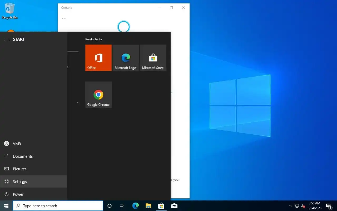Collapse the Start hamburger menu

(x=7, y=39)
